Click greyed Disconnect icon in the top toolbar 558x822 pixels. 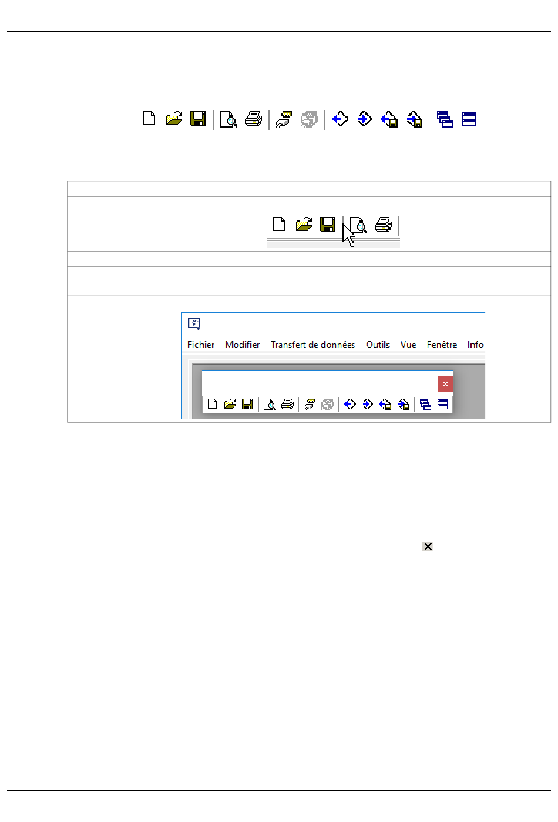tap(309, 119)
